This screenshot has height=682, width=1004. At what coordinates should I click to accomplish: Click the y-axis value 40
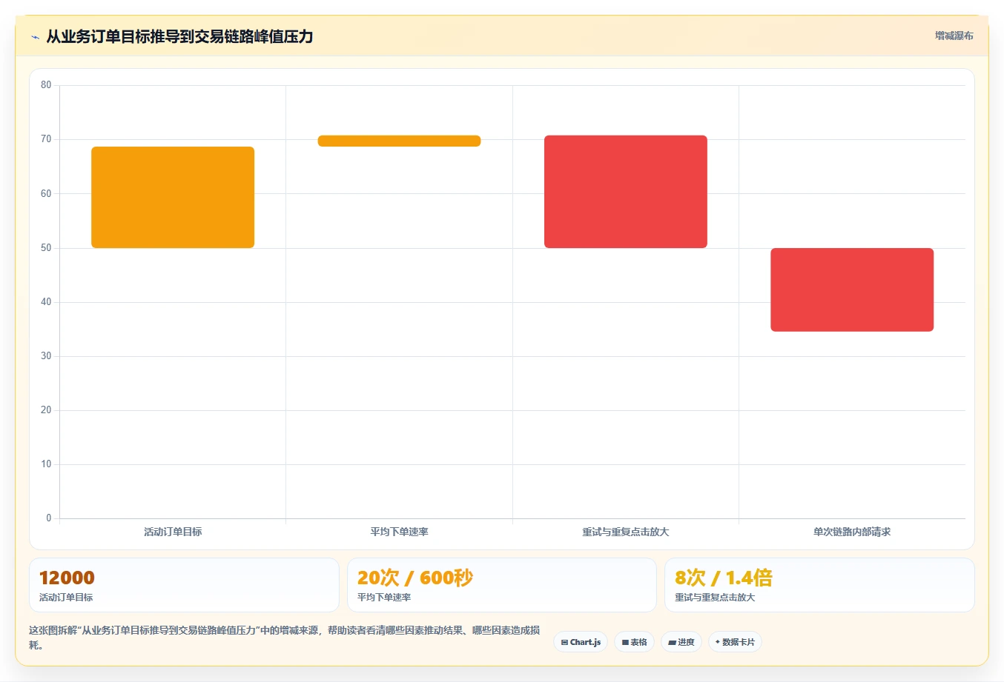[x=46, y=301]
